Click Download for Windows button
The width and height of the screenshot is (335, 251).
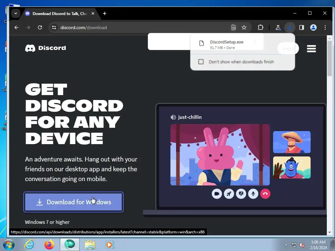point(74,202)
